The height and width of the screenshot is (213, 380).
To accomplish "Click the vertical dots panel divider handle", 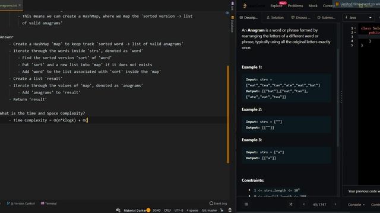I will click(x=341, y=97).
